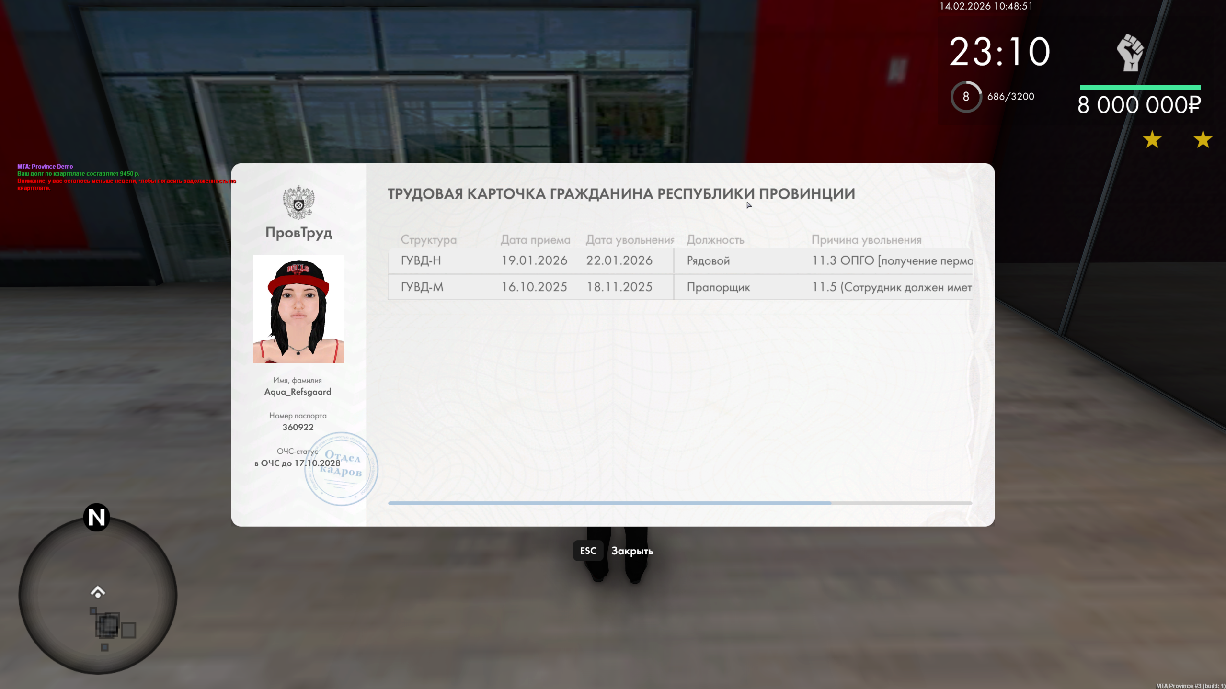Click the green health bar above money

tap(1140, 88)
